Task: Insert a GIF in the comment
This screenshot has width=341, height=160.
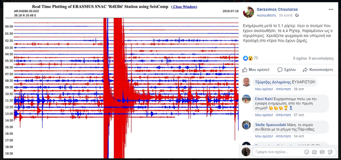Action: 322,152
